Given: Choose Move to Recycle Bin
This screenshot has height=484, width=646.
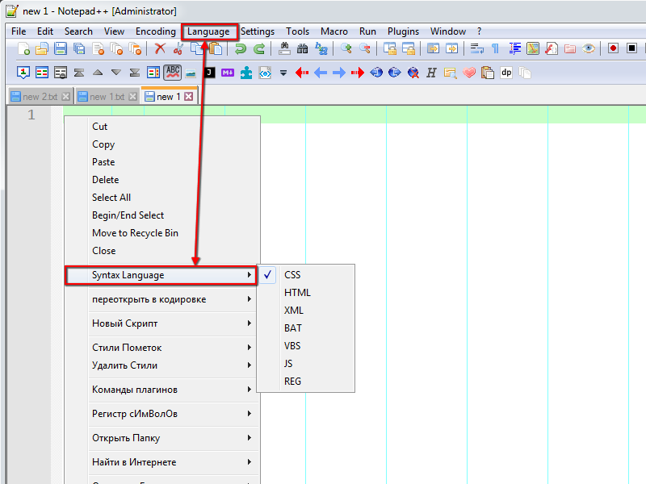Looking at the screenshot, I should pyautogui.click(x=161, y=233).
